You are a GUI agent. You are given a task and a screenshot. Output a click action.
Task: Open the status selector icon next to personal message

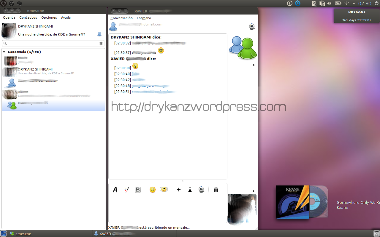point(99,34)
